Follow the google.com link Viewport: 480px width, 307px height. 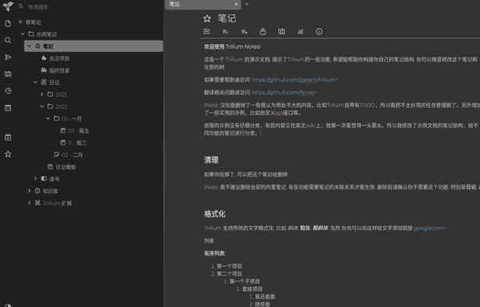pos(429,228)
